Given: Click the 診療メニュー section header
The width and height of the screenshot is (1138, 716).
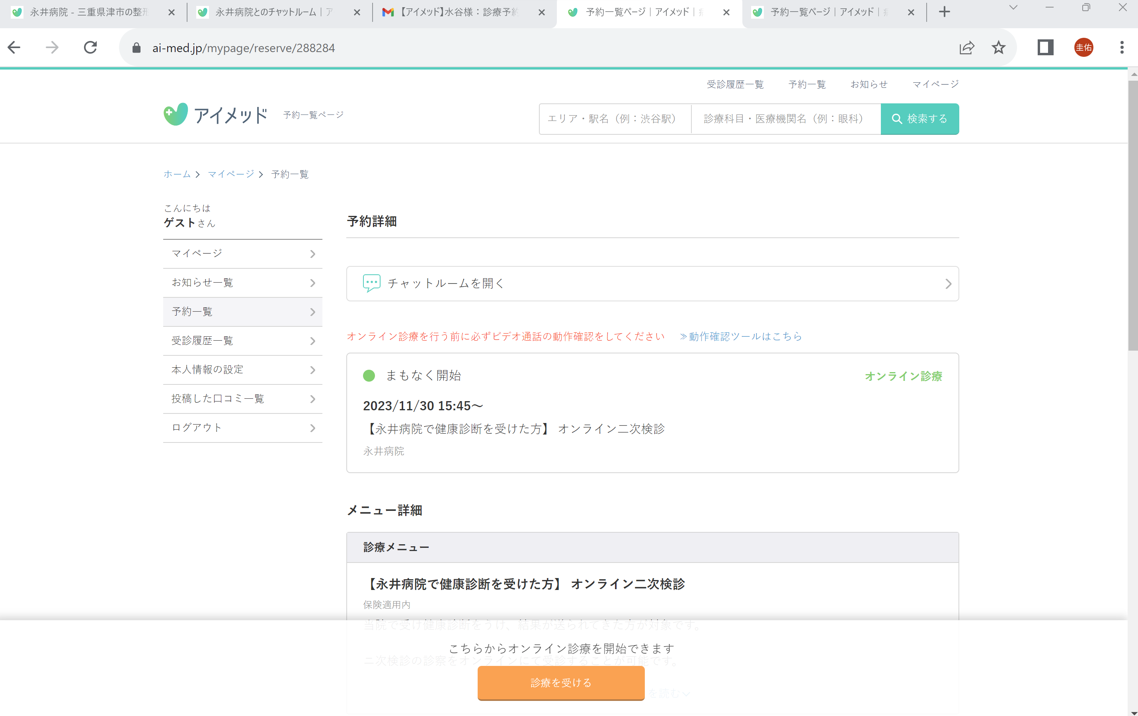Looking at the screenshot, I should coord(652,547).
